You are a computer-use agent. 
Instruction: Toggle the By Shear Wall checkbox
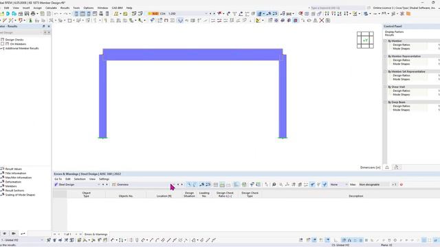point(385,87)
